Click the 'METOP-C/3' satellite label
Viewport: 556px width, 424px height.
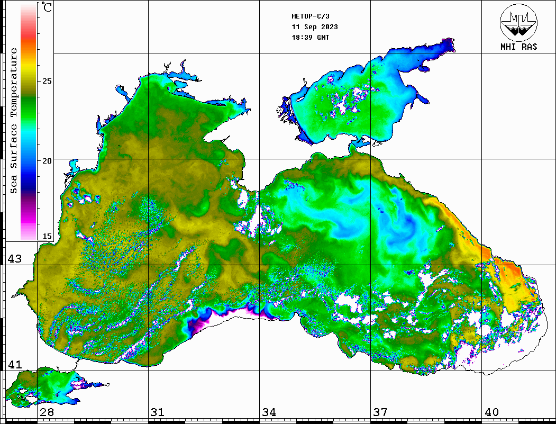coord(310,16)
